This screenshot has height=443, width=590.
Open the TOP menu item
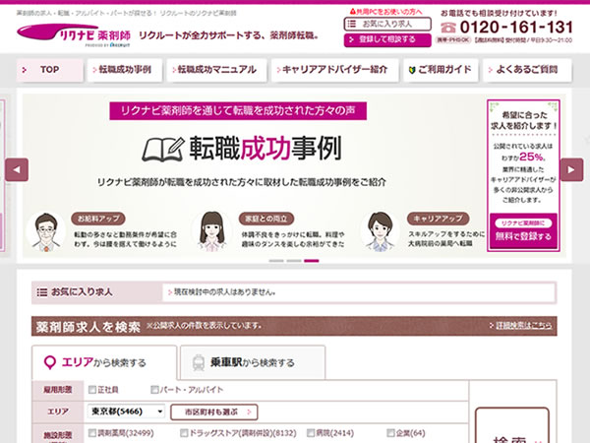(50, 70)
